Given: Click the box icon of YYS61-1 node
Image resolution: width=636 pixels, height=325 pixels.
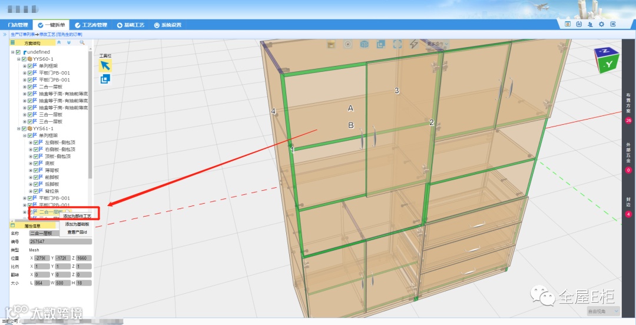Looking at the screenshot, I should (x=29, y=128).
